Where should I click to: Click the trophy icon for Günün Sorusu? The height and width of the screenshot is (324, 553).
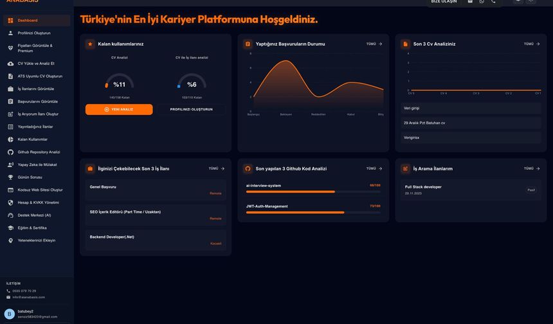click(10, 177)
